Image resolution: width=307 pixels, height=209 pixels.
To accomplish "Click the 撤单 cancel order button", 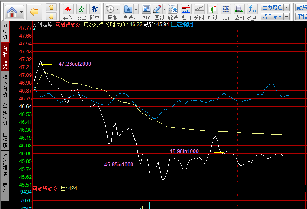I will [95, 12].
